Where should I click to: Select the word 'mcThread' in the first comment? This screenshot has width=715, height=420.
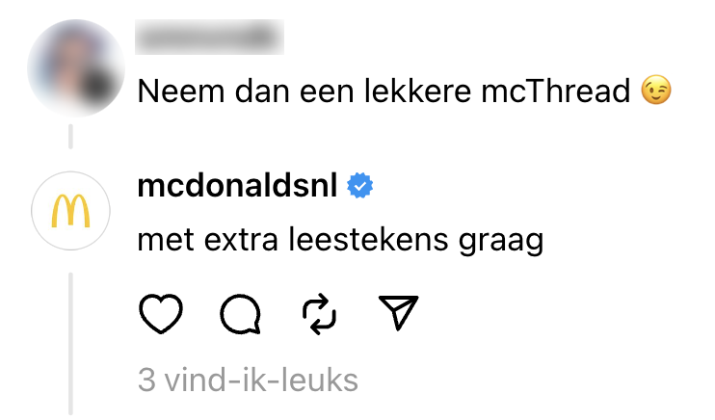[555, 91]
